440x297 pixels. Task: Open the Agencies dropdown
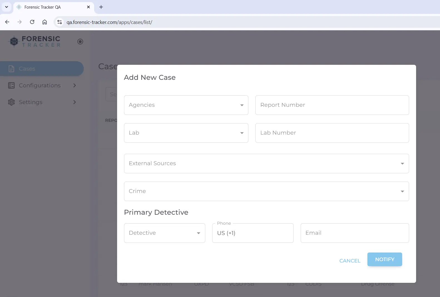tap(186, 105)
